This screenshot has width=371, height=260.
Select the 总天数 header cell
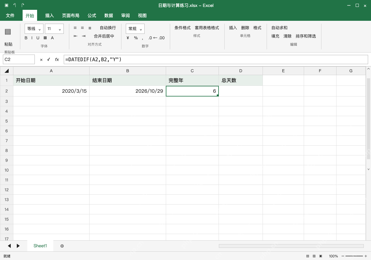[x=241, y=80]
